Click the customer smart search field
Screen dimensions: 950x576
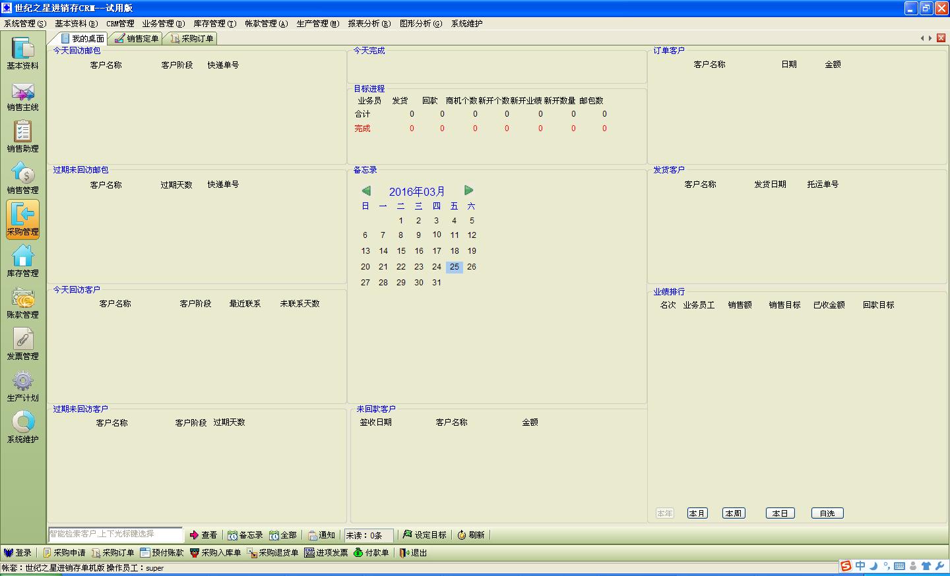[x=115, y=534]
